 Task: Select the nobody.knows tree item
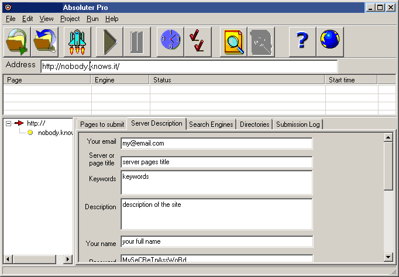pos(55,133)
